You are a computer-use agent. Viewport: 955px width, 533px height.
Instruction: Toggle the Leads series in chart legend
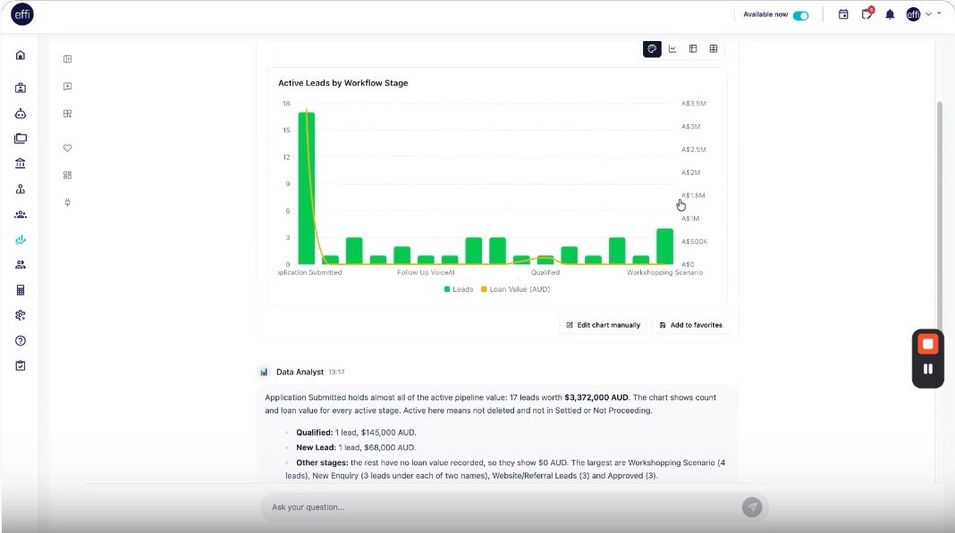459,289
